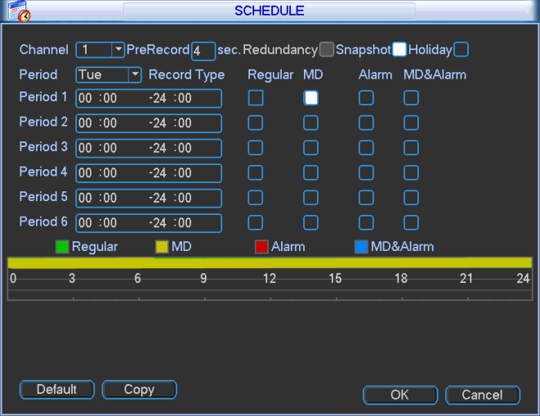Click the blue MD&Alarm legend swatch

[x=361, y=247]
